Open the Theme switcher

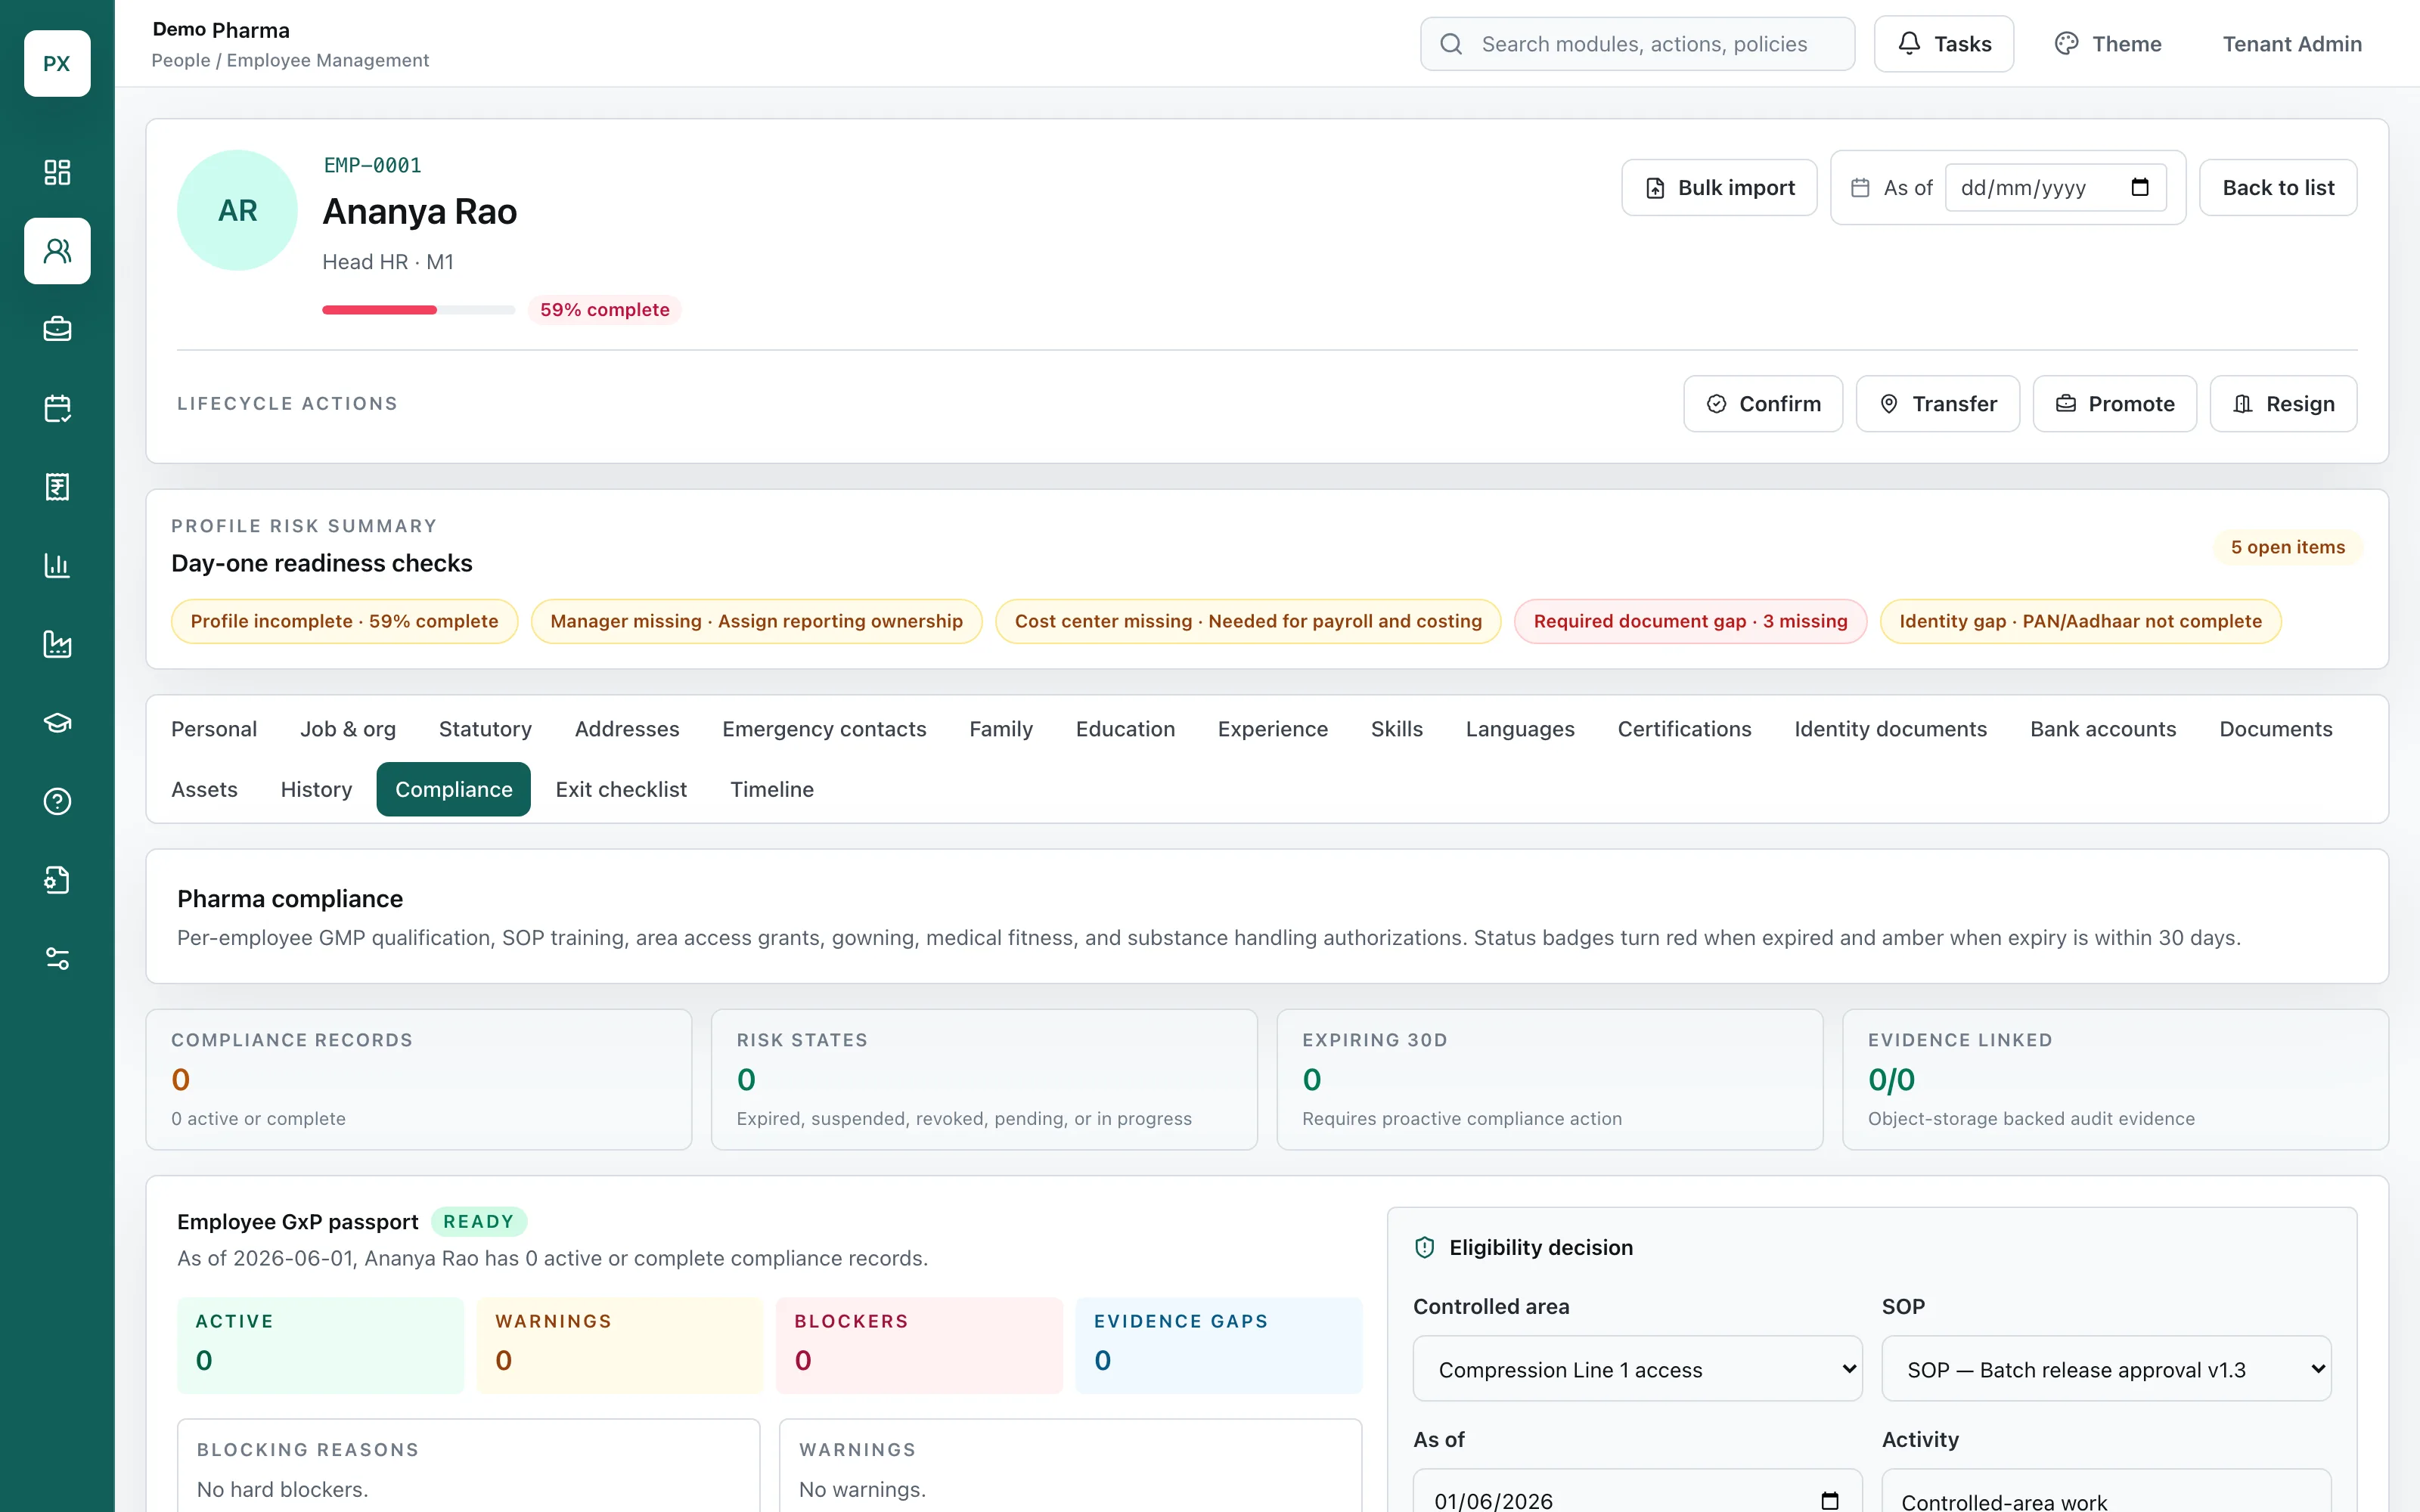coord(2108,44)
